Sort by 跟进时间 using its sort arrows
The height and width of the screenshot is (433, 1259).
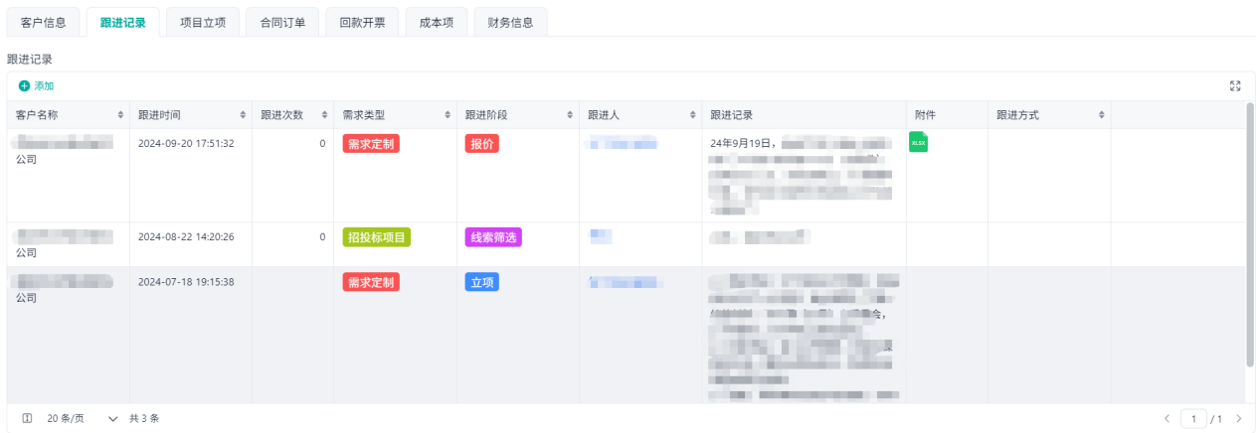pos(244,115)
